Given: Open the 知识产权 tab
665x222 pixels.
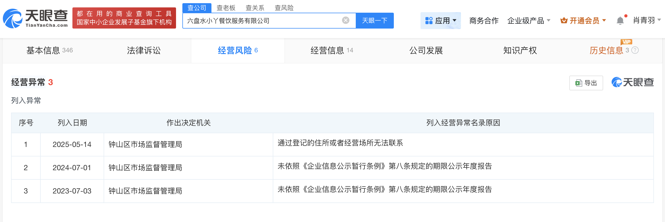Looking at the screenshot, I should pos(520,50).
